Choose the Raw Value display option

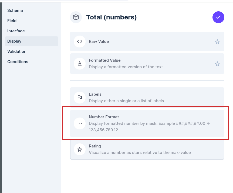tap(147, 42)
